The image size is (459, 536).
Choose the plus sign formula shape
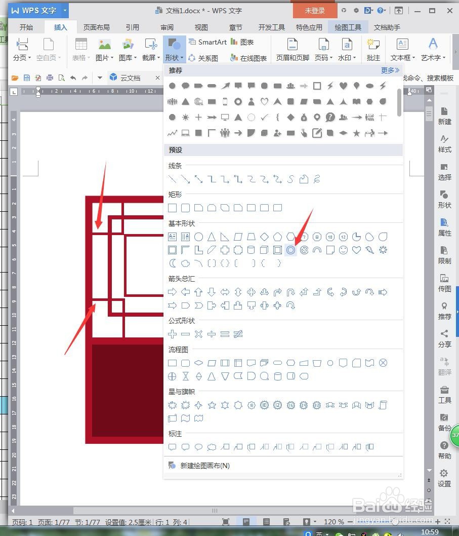point(173,334)
